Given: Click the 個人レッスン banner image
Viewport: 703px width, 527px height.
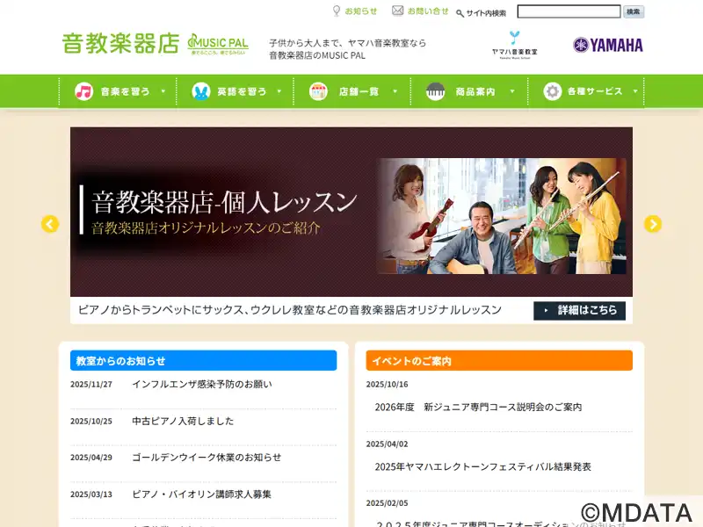Looking at the screenshot, I should (x=351, y=212).
